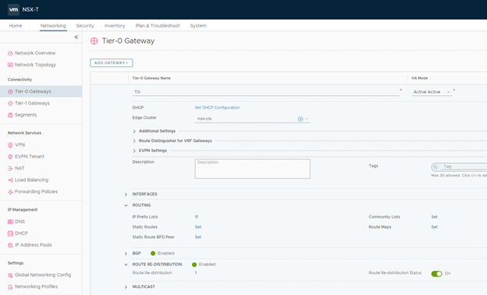Viewport: 487px width, 295px height.
Task: Click the Tag input field
Action: pyautogui.click(x=463, y=167)
